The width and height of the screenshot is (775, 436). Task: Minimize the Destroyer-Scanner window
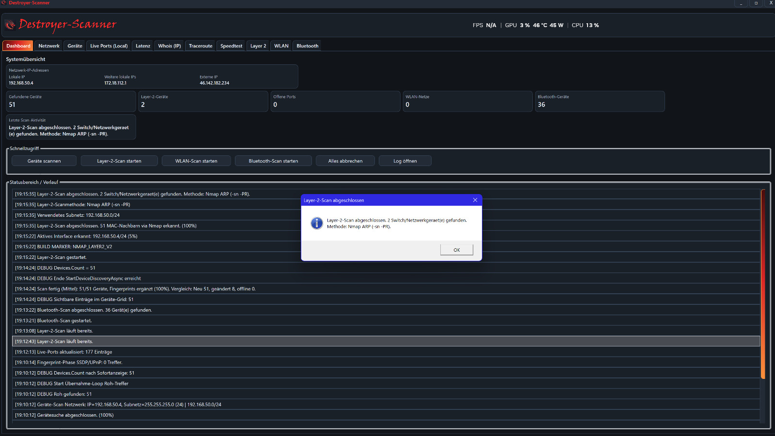pos(741,3)
